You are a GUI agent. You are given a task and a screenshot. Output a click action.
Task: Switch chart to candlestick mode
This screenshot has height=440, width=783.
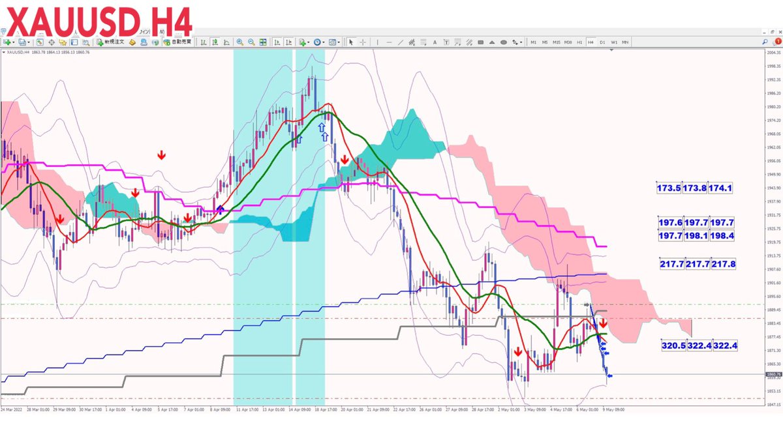point(215,42)
